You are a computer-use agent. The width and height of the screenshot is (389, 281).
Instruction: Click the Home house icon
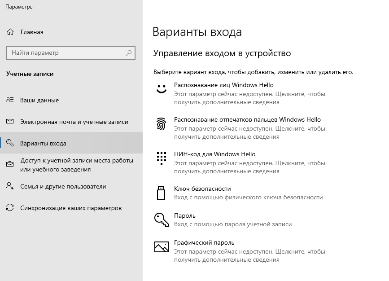pyautogui.click(x=10, y=32)
